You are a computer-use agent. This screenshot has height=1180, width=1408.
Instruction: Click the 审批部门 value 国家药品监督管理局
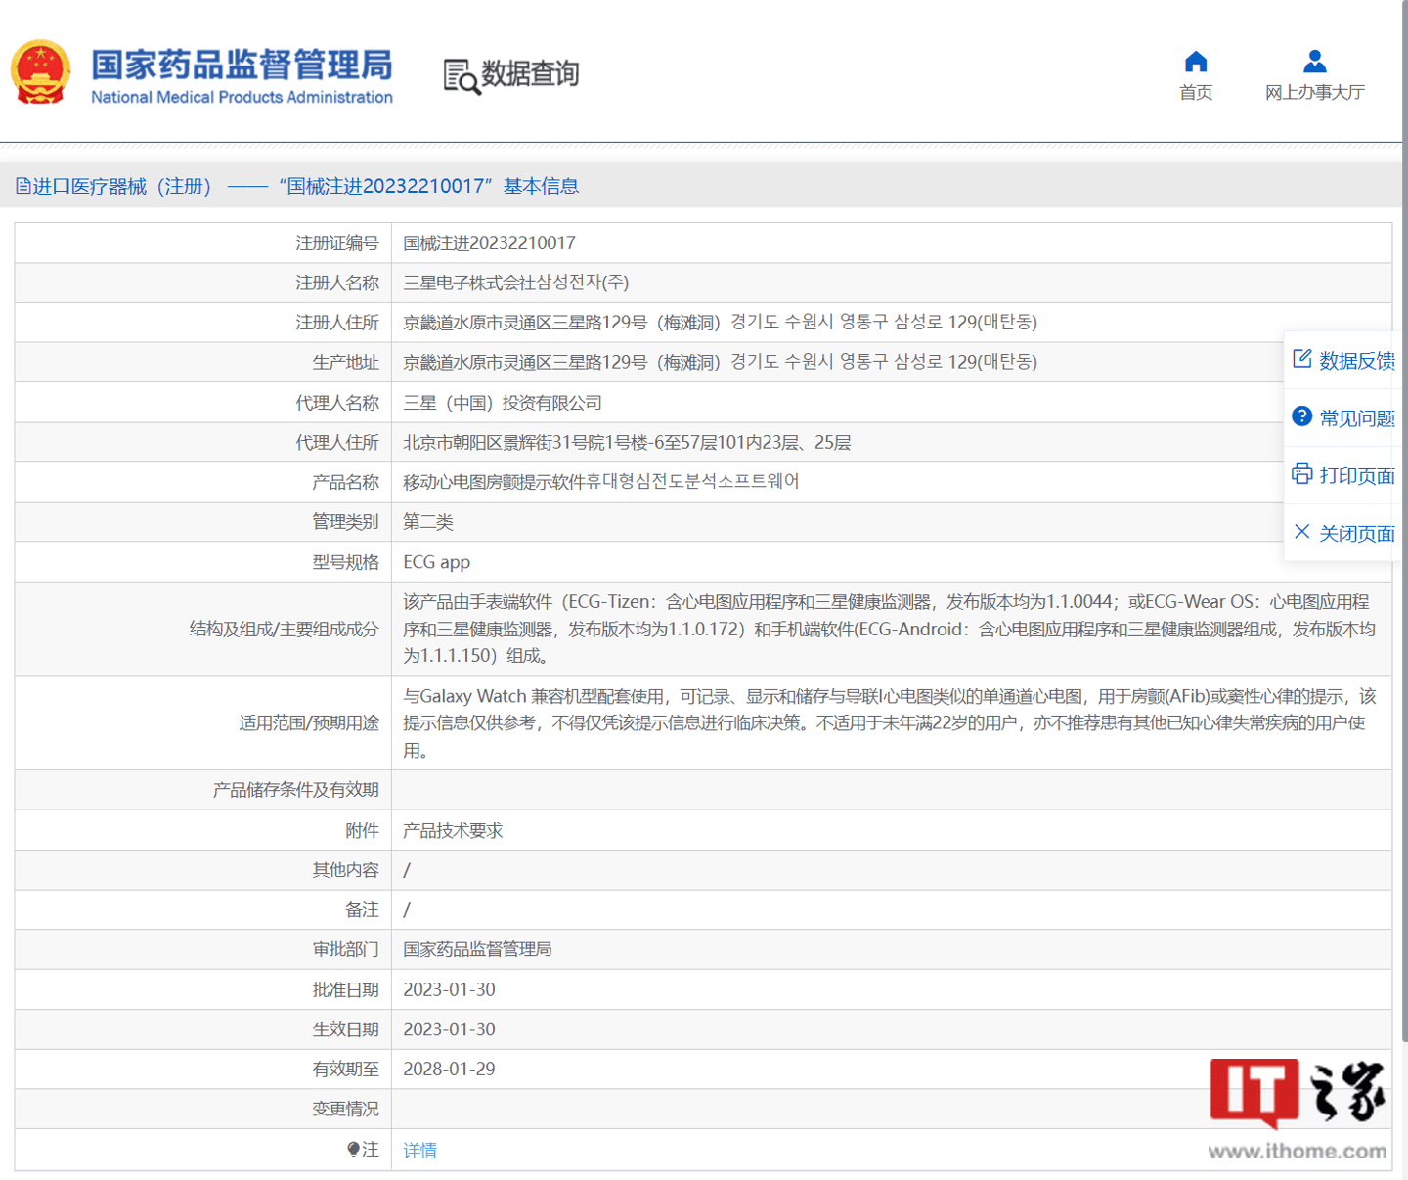(x=477, y=949)
